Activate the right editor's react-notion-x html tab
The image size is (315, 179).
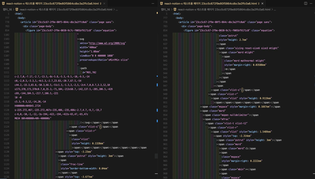(212, 3)
